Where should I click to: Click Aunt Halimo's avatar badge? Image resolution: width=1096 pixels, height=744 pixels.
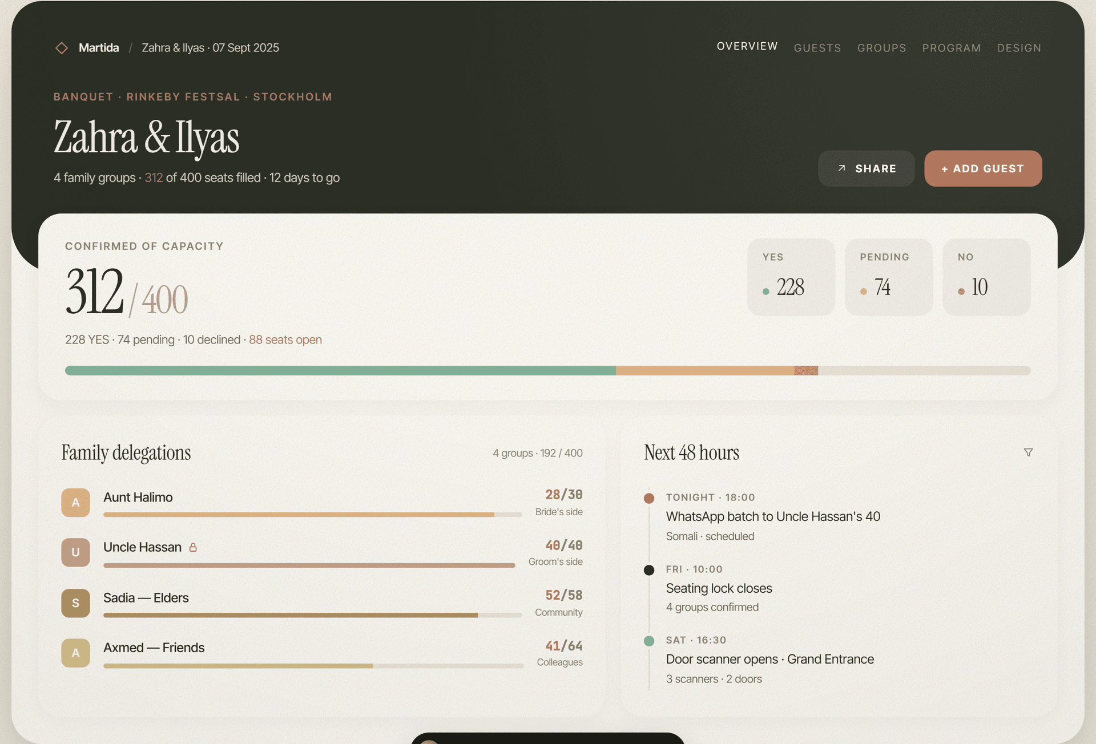point(75,503)
